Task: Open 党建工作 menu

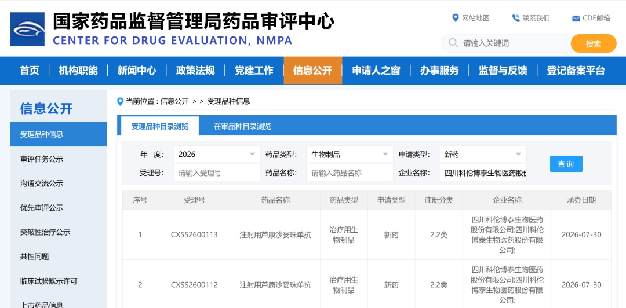Action: pos(254,71)
